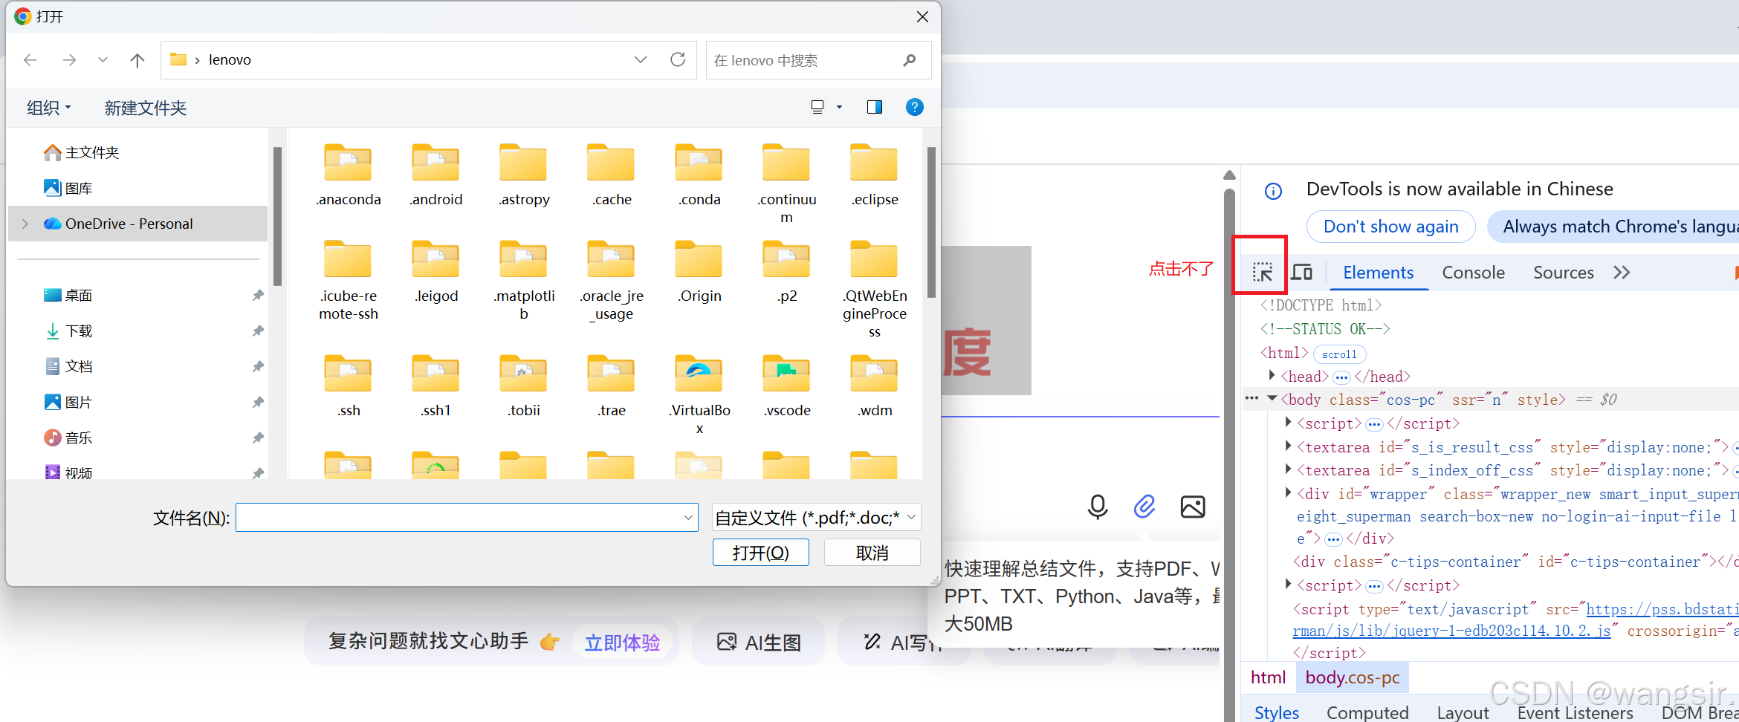
Task: Select the .continuum folder
Action: [x=786, y=183]
